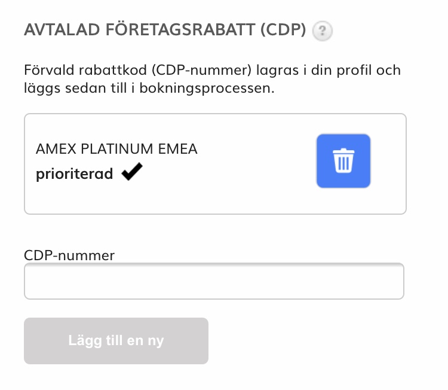Click the help question mark icon

click(x=323, y=31)
